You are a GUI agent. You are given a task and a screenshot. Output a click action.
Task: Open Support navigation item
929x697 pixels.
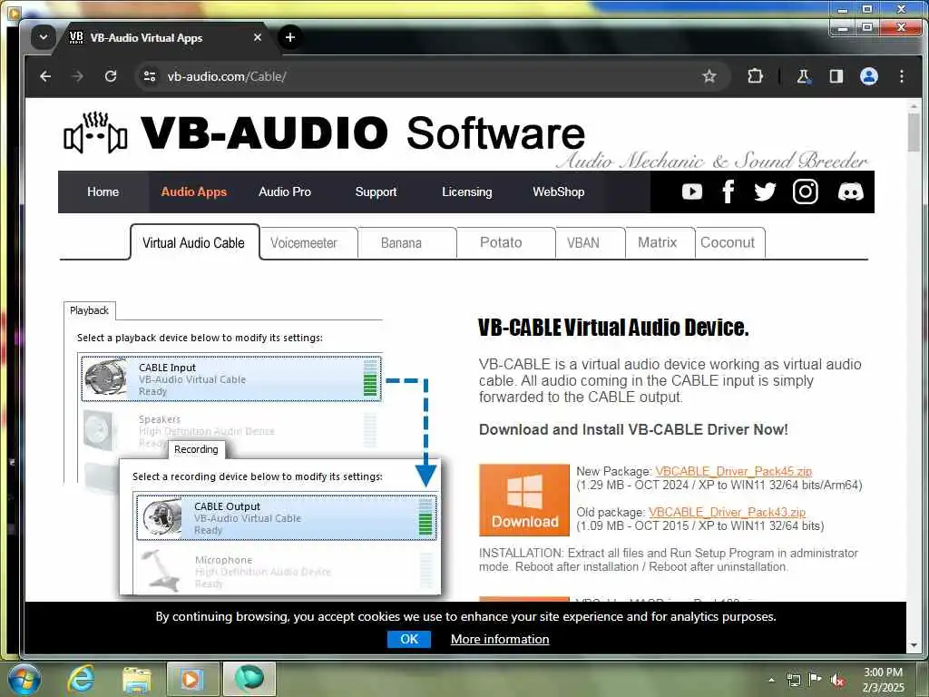pos(376,192)
